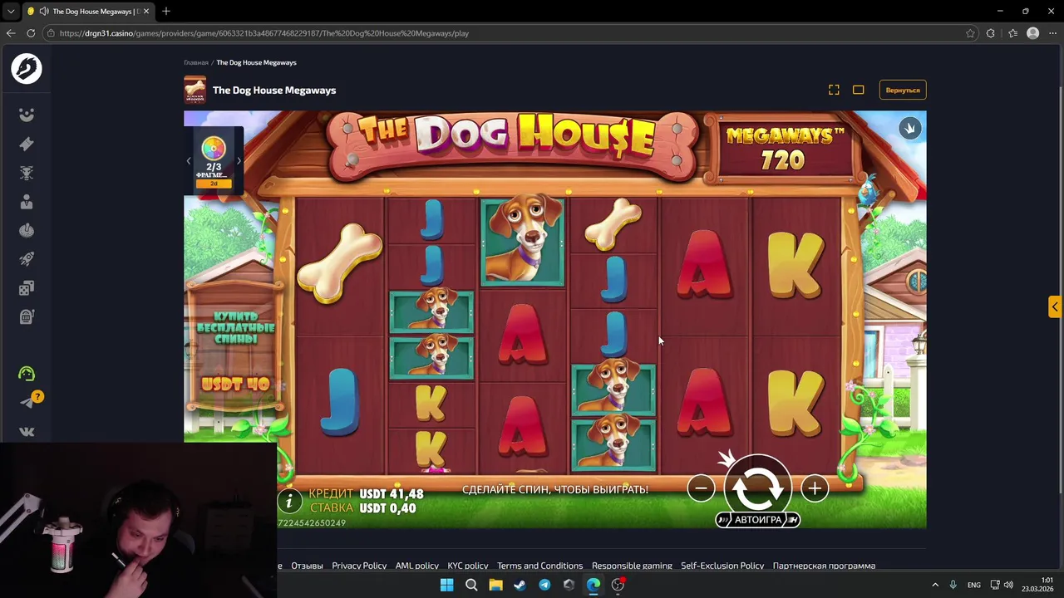Open the VK social link icon
The image size is (1064, 598).
tap(27, 431)
